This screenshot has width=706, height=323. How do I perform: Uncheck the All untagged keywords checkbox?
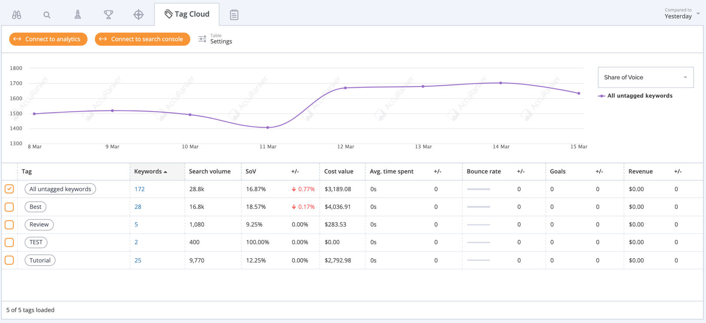point(9,189)
